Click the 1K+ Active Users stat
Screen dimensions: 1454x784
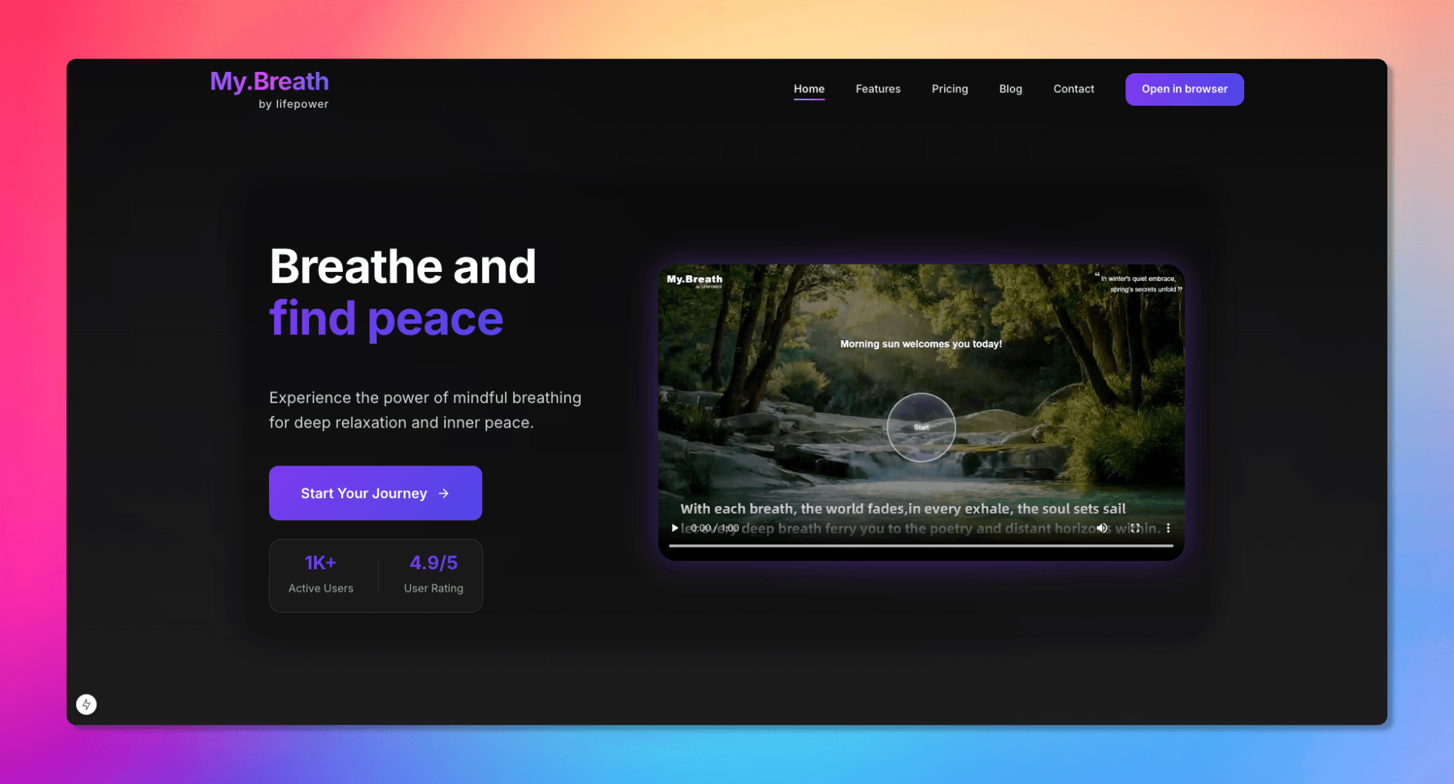click(320, 575)
